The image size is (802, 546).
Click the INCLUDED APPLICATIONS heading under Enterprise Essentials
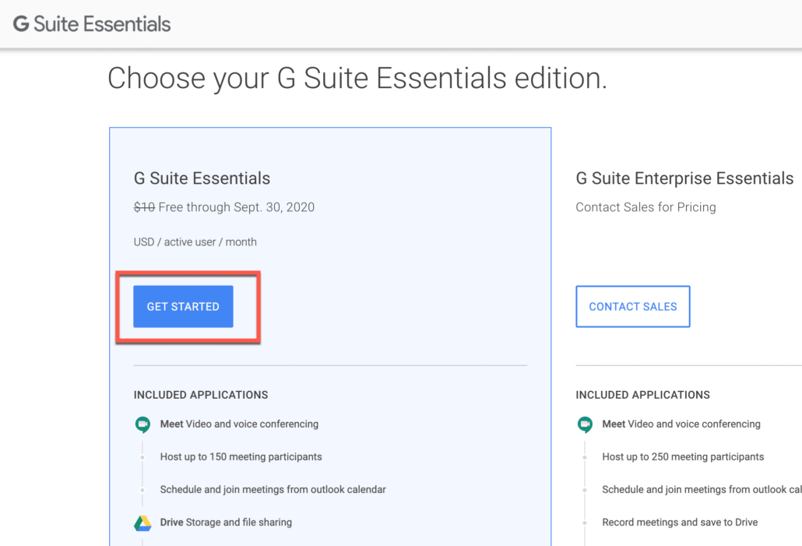642,395
